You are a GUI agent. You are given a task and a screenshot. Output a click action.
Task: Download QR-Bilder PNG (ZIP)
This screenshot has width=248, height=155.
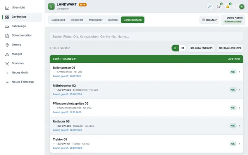click(x=201, y=48)
